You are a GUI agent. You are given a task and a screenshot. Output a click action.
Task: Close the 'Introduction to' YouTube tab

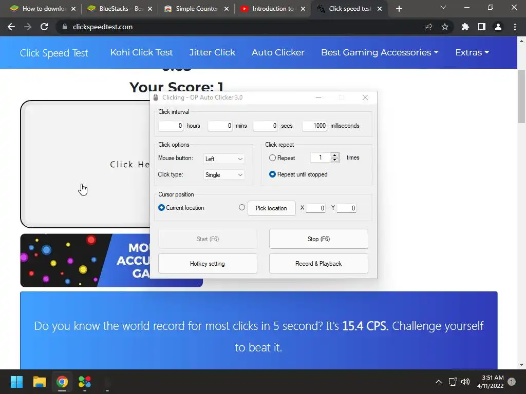pyautogui.click(x=303, y=9)
